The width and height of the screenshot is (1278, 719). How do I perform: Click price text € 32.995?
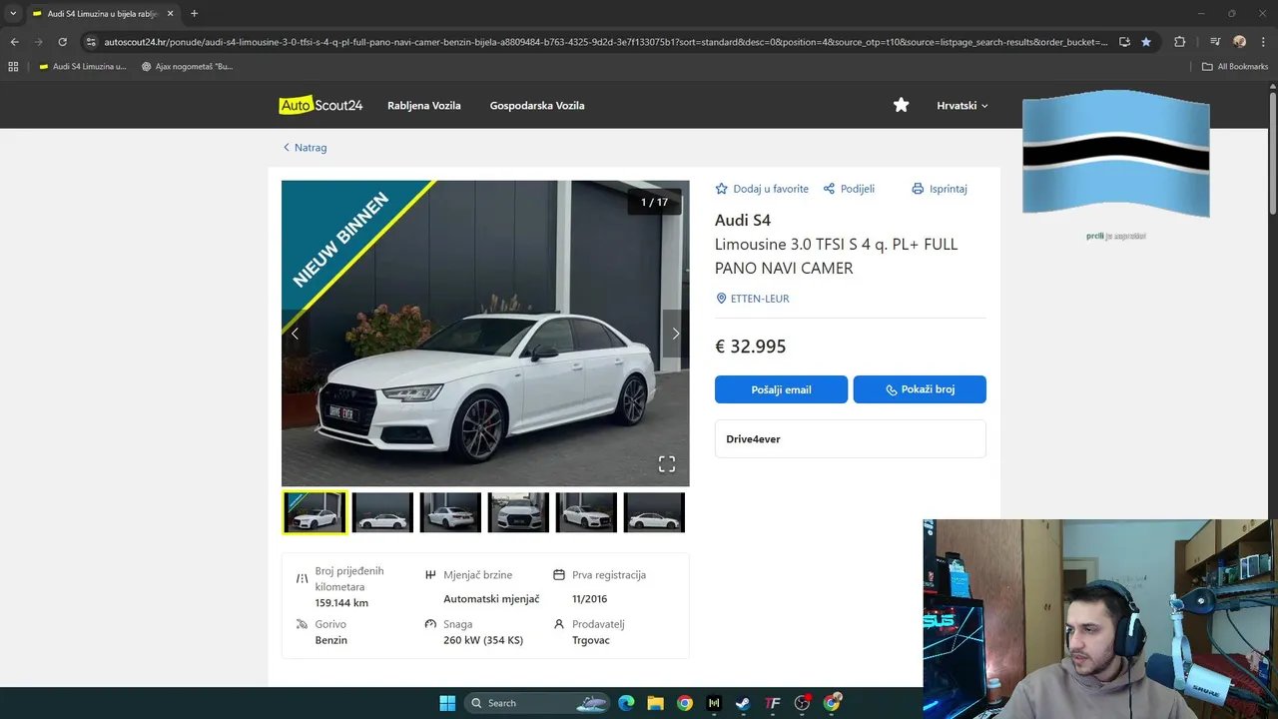click(x=751, y=347)
